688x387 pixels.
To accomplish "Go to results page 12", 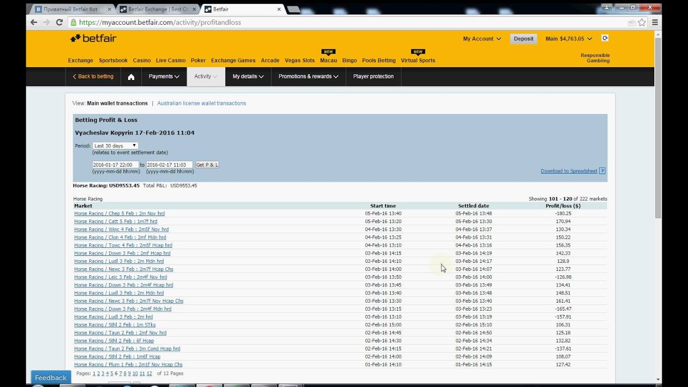I will [x=149, y=374].
